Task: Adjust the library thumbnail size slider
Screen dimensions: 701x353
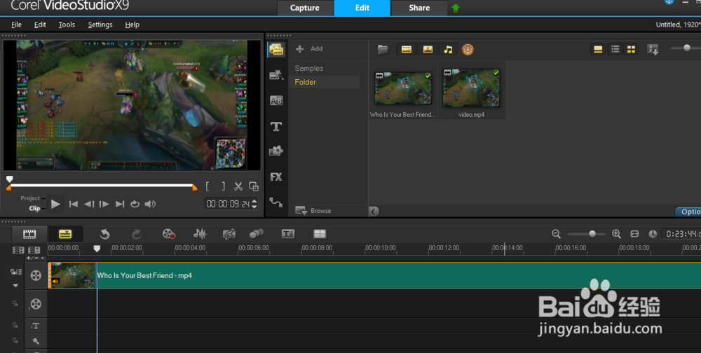Action: (686, 48)
